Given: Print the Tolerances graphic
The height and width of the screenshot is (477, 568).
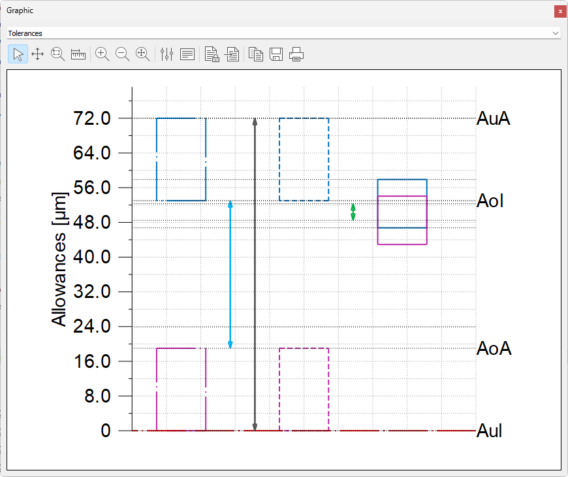Looking at the screenshot, I should click(296, 54).
